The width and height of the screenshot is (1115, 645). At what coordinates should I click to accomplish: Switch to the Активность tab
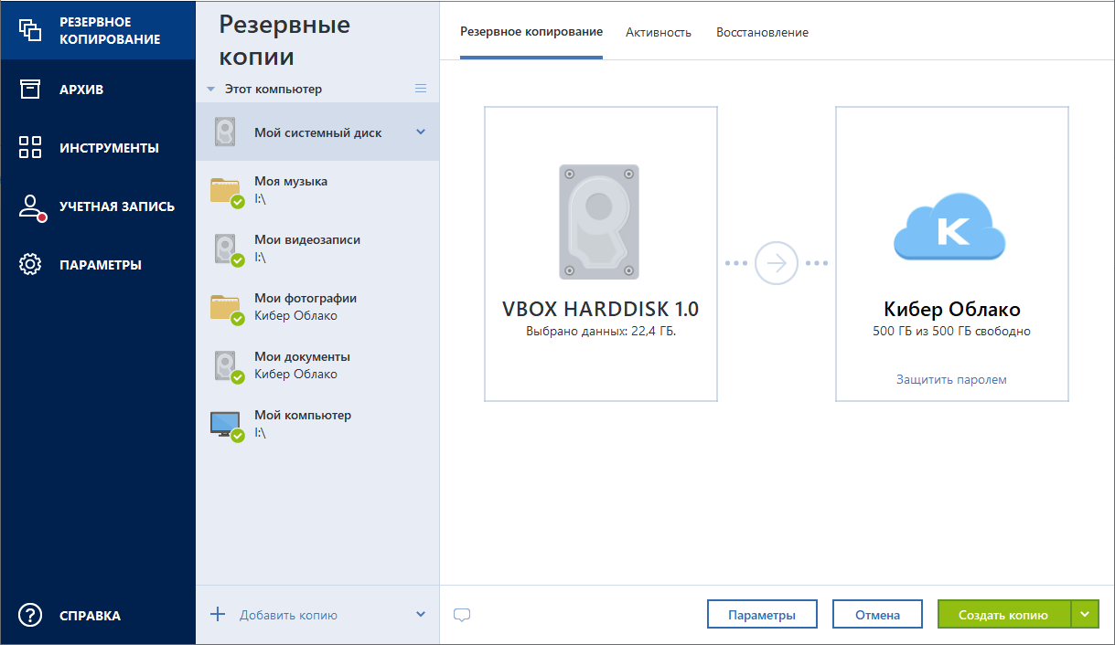tap(659, 33)
